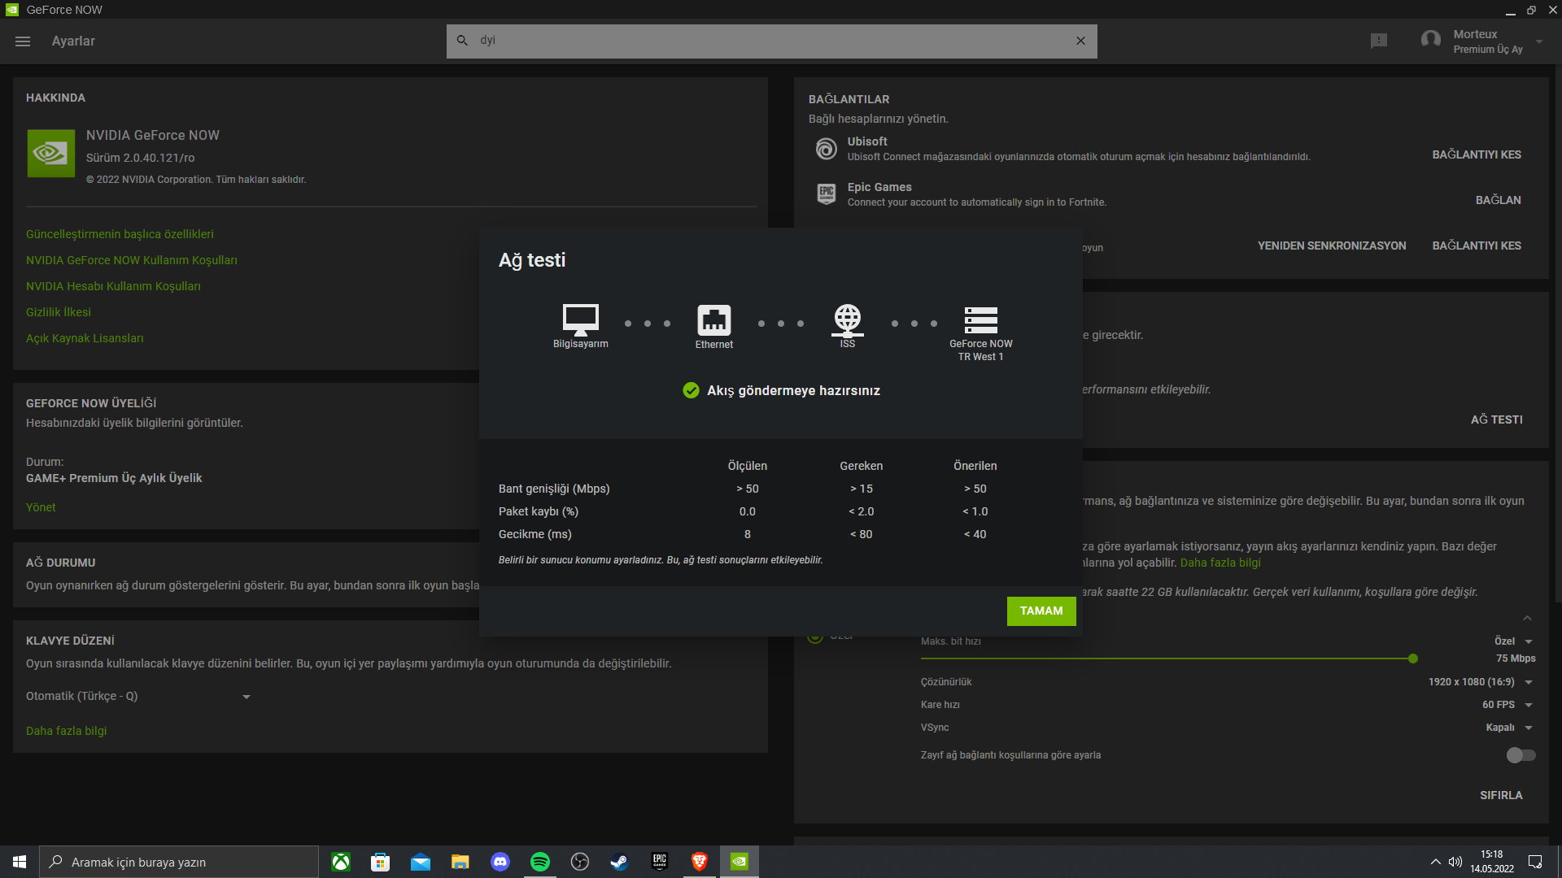The width and height of the screenshot is (1562, 878).
Task: Open the resolution 1920 x 1080 dropdown
Action: tap(1480, 682)
